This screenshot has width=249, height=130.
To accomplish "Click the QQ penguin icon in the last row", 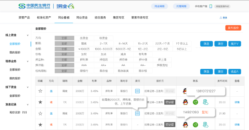I will (x=185, y=125).
